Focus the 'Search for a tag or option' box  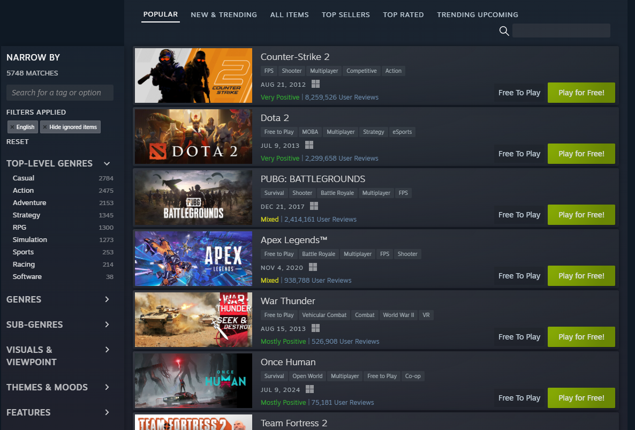pyautogui.click(x=60, y=93)
